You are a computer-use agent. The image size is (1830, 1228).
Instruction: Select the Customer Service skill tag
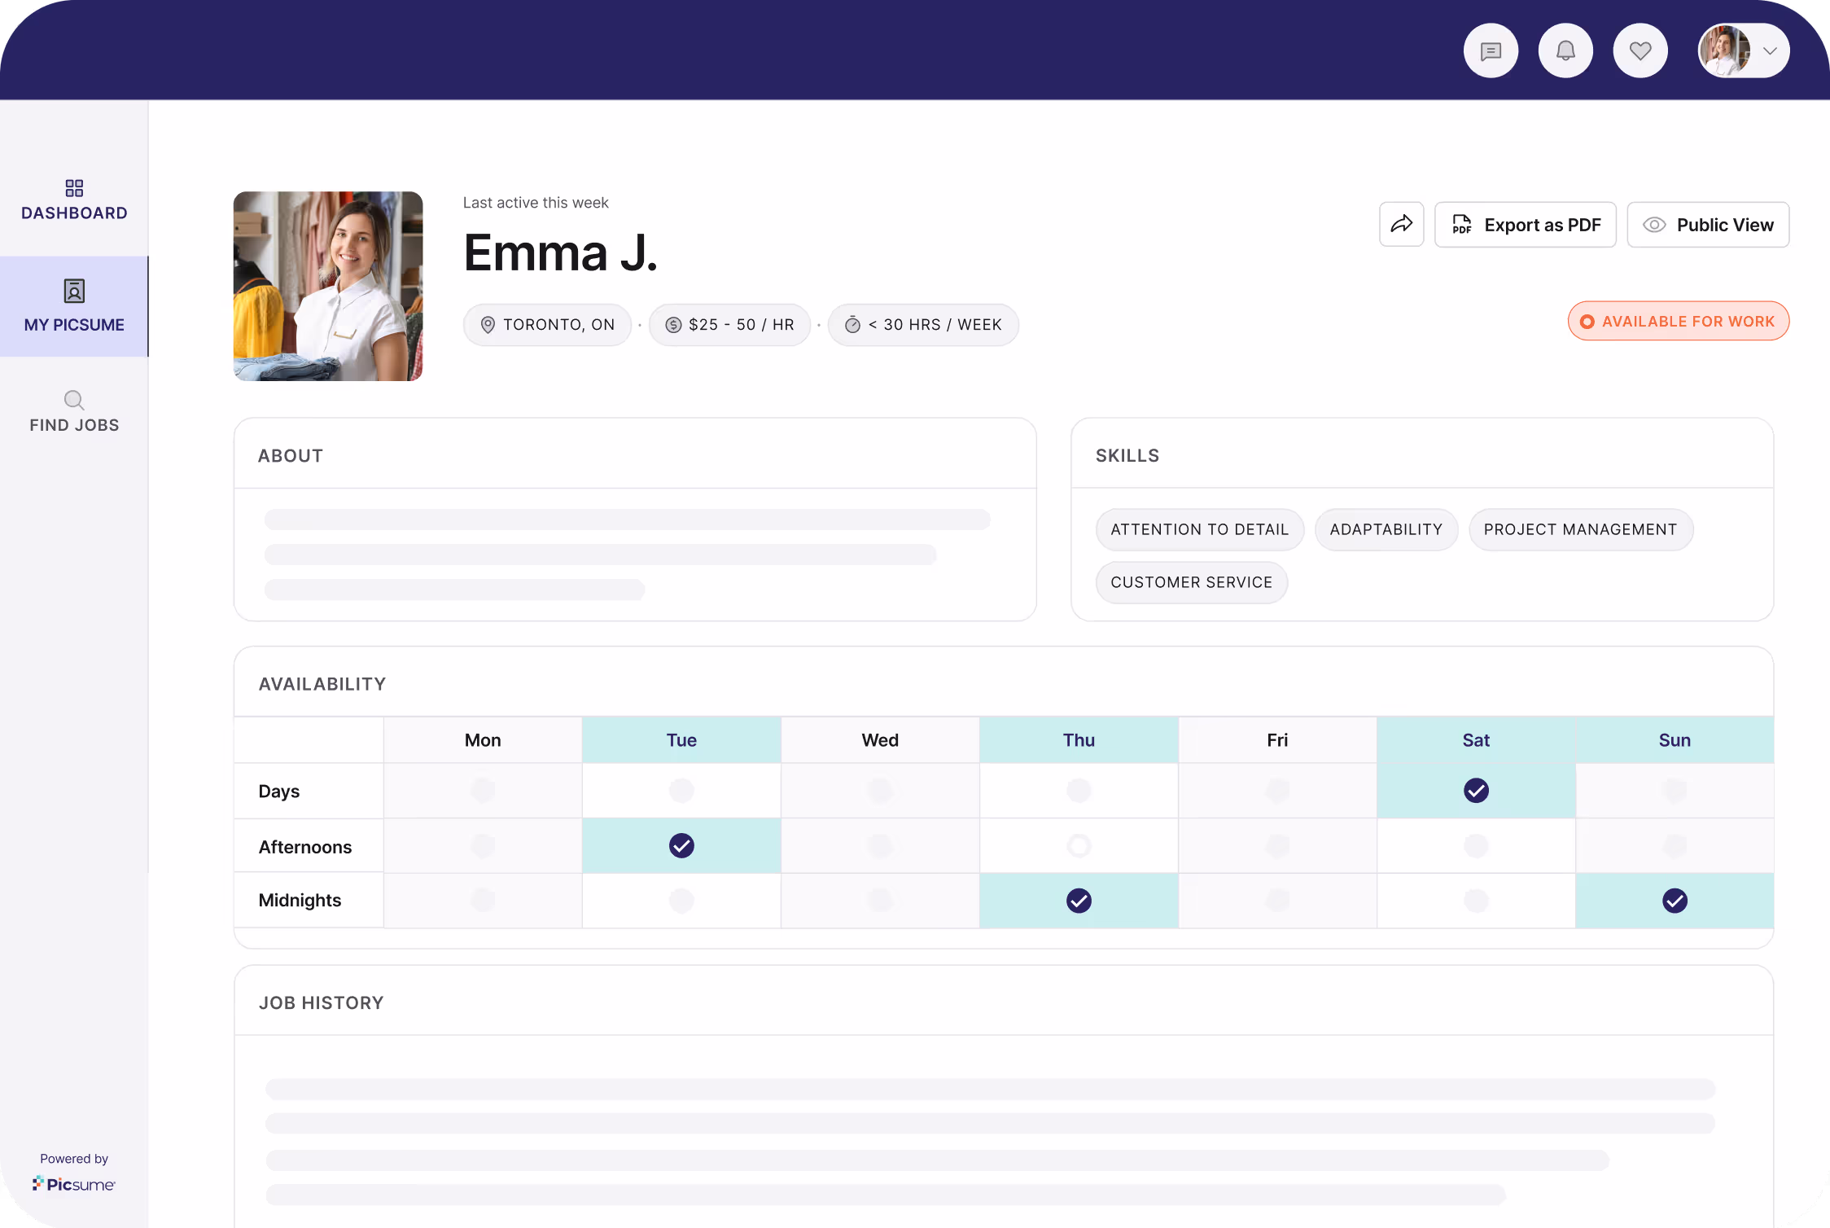tap(1191, 582)
